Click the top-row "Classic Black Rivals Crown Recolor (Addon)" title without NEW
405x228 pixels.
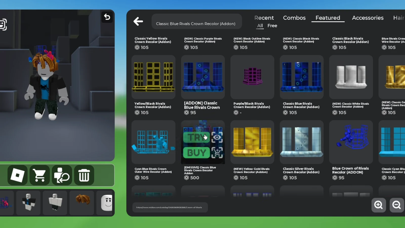pos(351,40)
